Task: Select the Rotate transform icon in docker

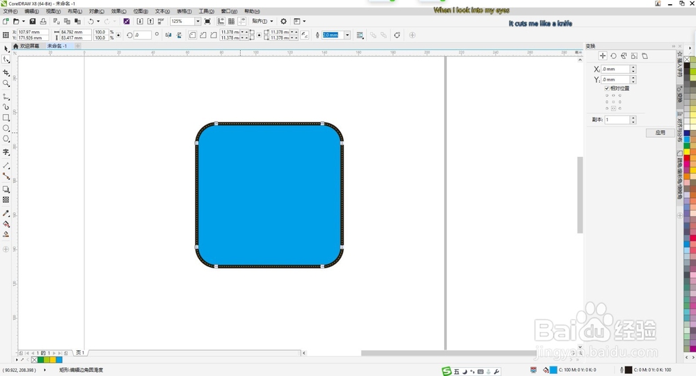Action: click(x=613, y=56)
